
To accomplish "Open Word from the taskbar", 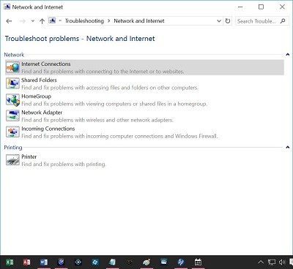I will click(x=44, y=262).
